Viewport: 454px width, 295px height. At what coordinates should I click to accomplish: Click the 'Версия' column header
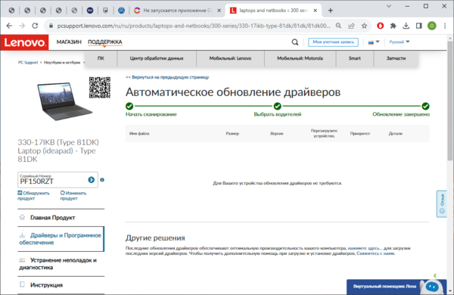277,133
